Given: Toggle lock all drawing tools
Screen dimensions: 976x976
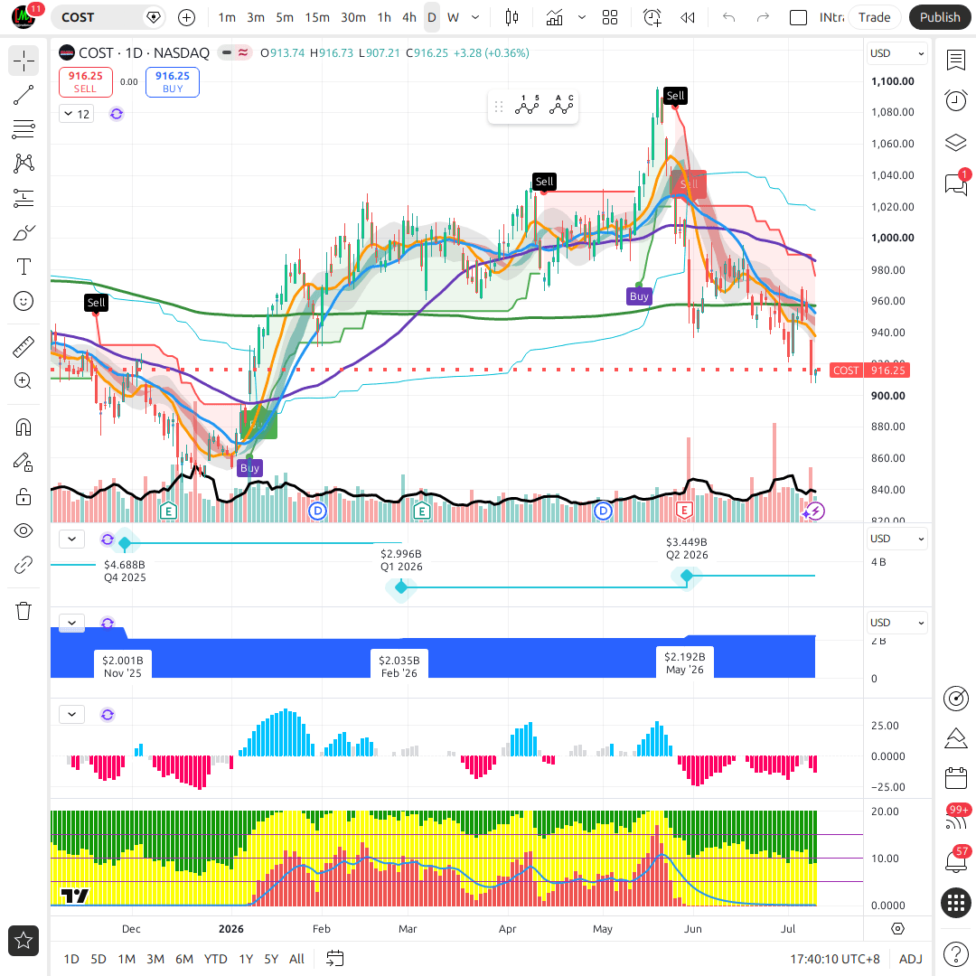Looking at the screenshot, I should click(23, 496).
